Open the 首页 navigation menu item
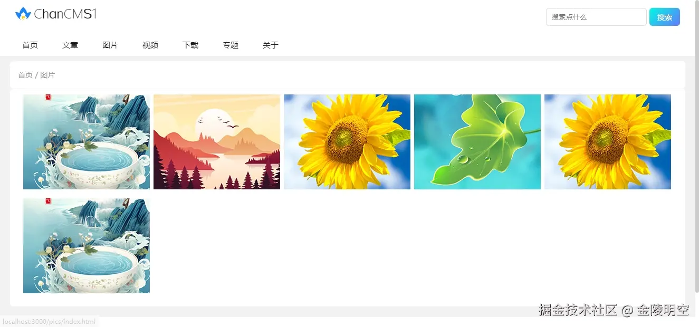The image size is (699, 327). [30, 45]
